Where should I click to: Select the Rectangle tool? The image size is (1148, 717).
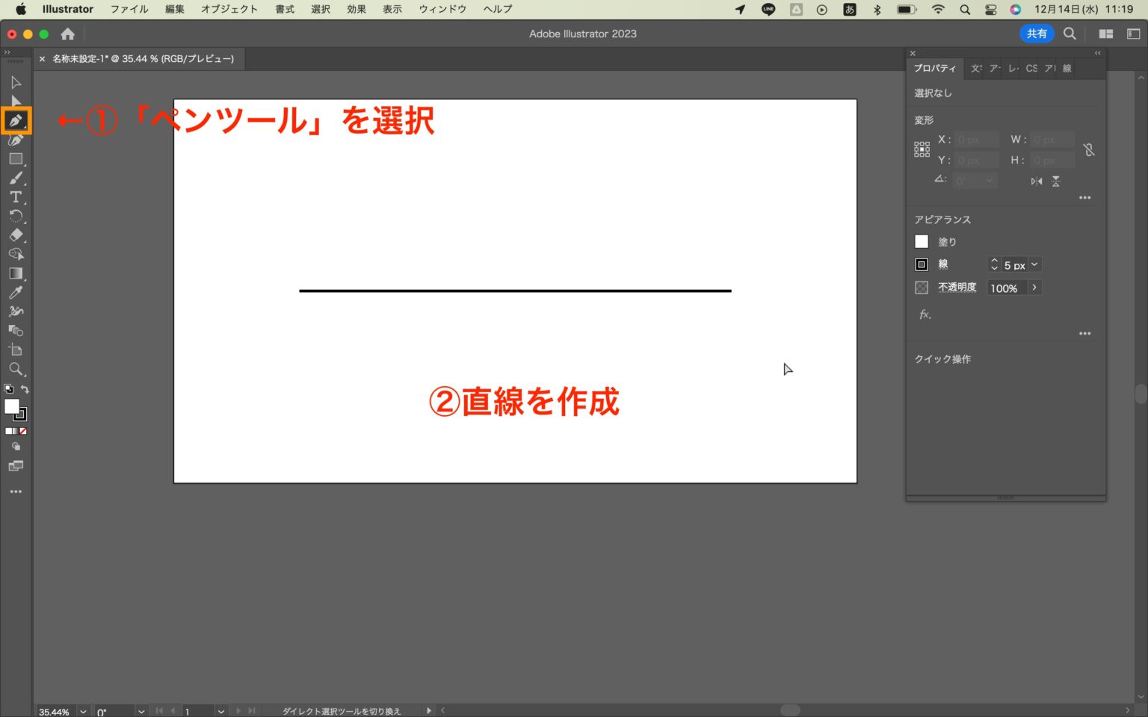pyautogui.click(x=16, y=159)
